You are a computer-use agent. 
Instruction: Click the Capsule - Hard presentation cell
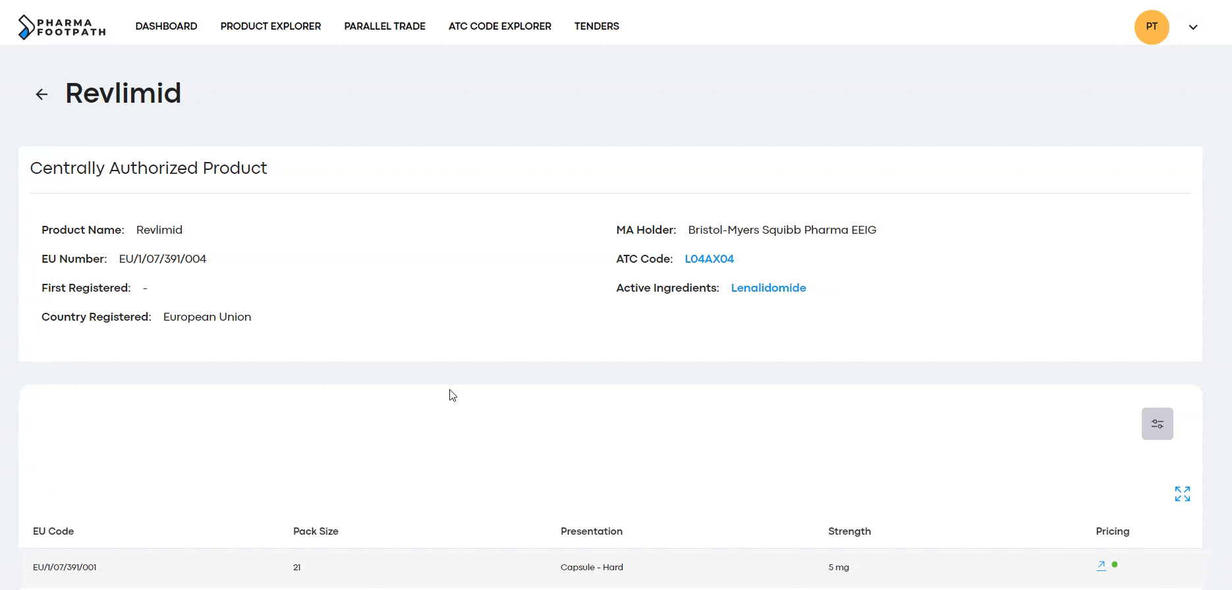click(x=592, y=567)
